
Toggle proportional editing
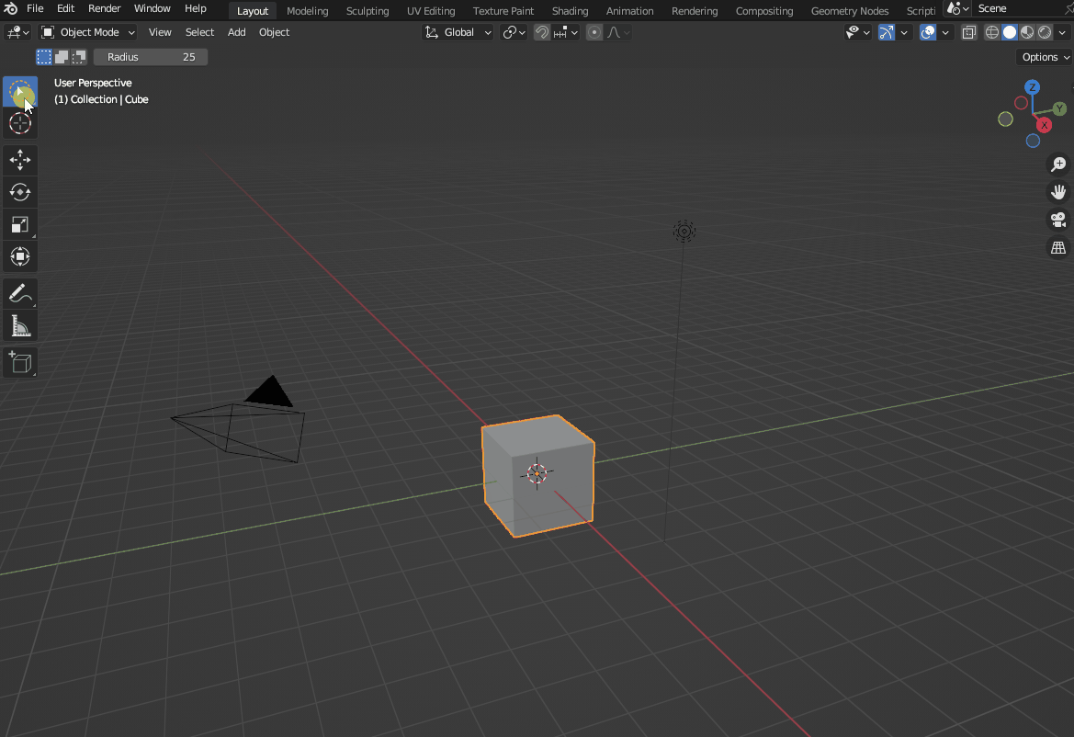click(594, 32)
